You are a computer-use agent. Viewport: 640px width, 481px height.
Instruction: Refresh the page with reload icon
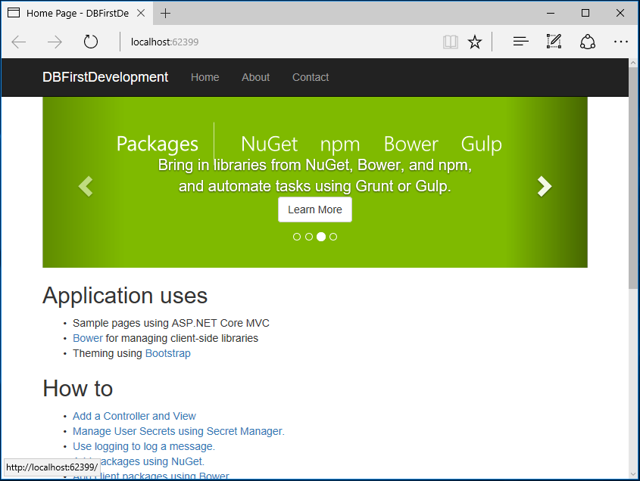click(91, 42)
